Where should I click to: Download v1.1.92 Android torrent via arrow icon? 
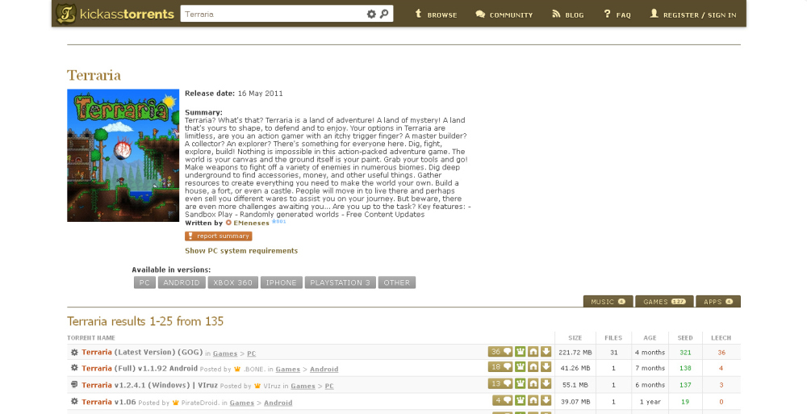[x=546, y=367]
